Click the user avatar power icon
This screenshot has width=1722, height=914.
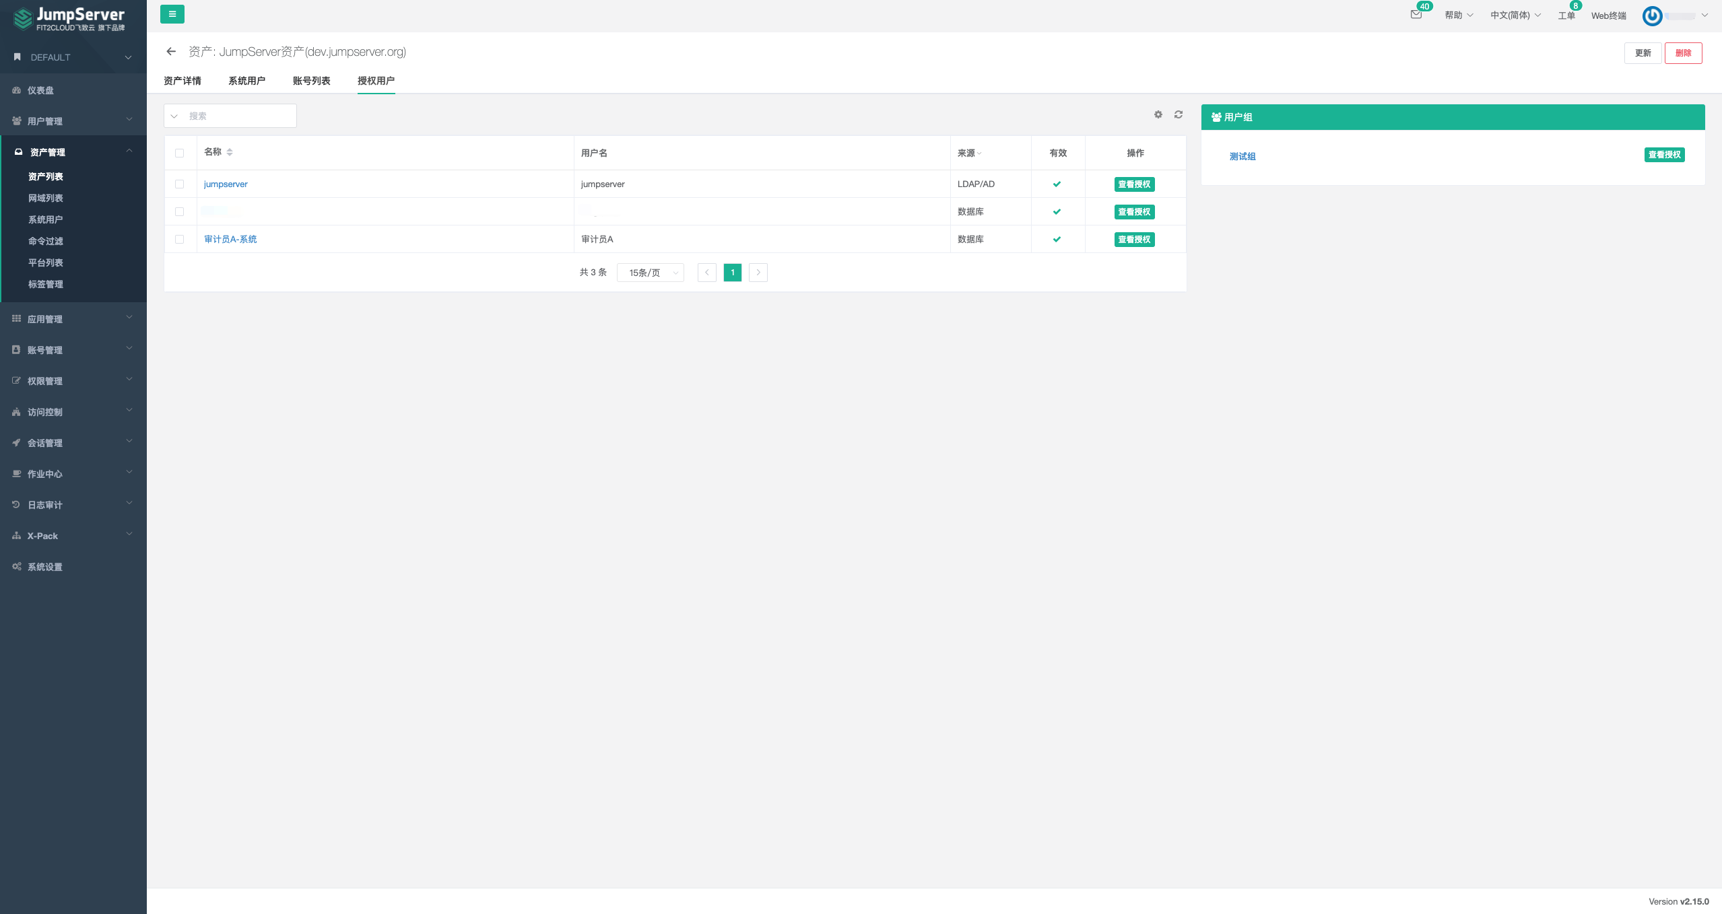pyautogui.click(x=1651, y=15)
